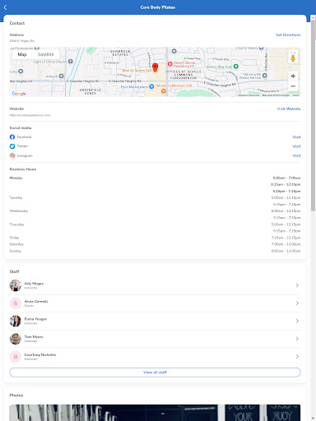Select the Map view tab

22,54
